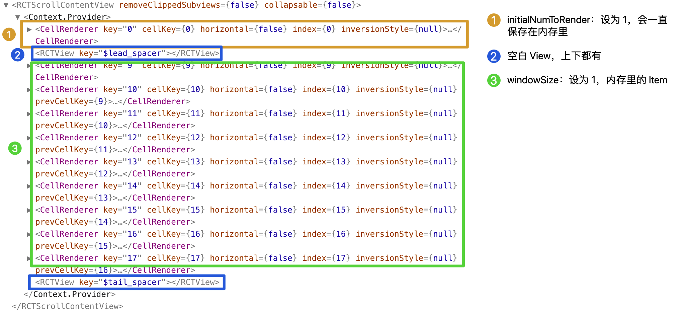Expand CellRenderer with key "17"

click(x=29, y=258)
